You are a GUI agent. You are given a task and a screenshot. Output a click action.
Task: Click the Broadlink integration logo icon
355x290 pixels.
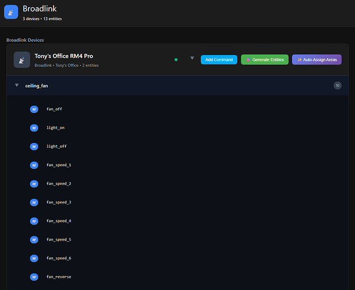tap(11, 12)
